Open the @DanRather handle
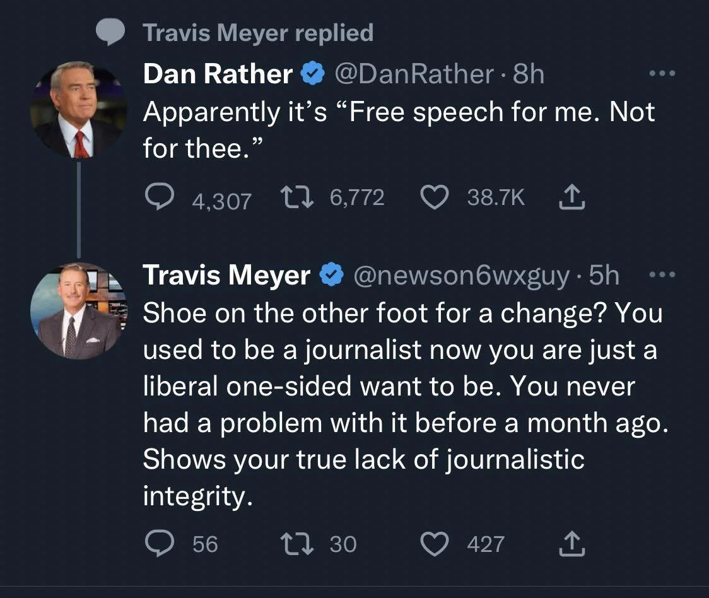Viewport: 709px width, 598px height. [414, 74]
